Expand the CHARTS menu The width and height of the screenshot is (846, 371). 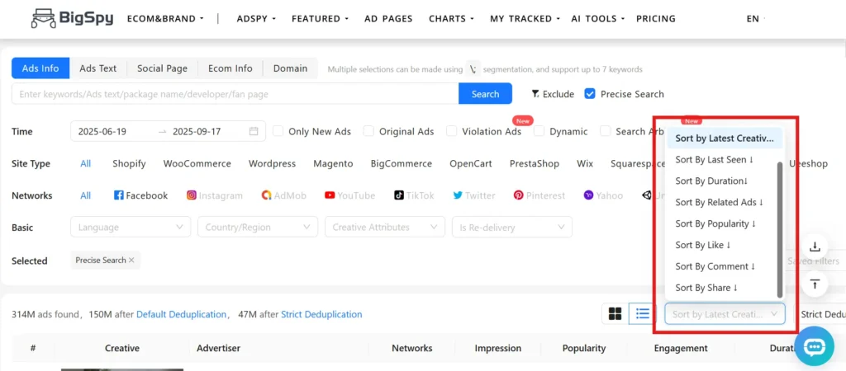pos(452,18)
